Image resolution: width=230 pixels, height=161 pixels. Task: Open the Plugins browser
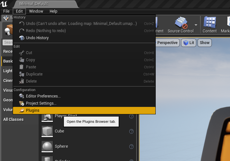click(x=84, y=110)
